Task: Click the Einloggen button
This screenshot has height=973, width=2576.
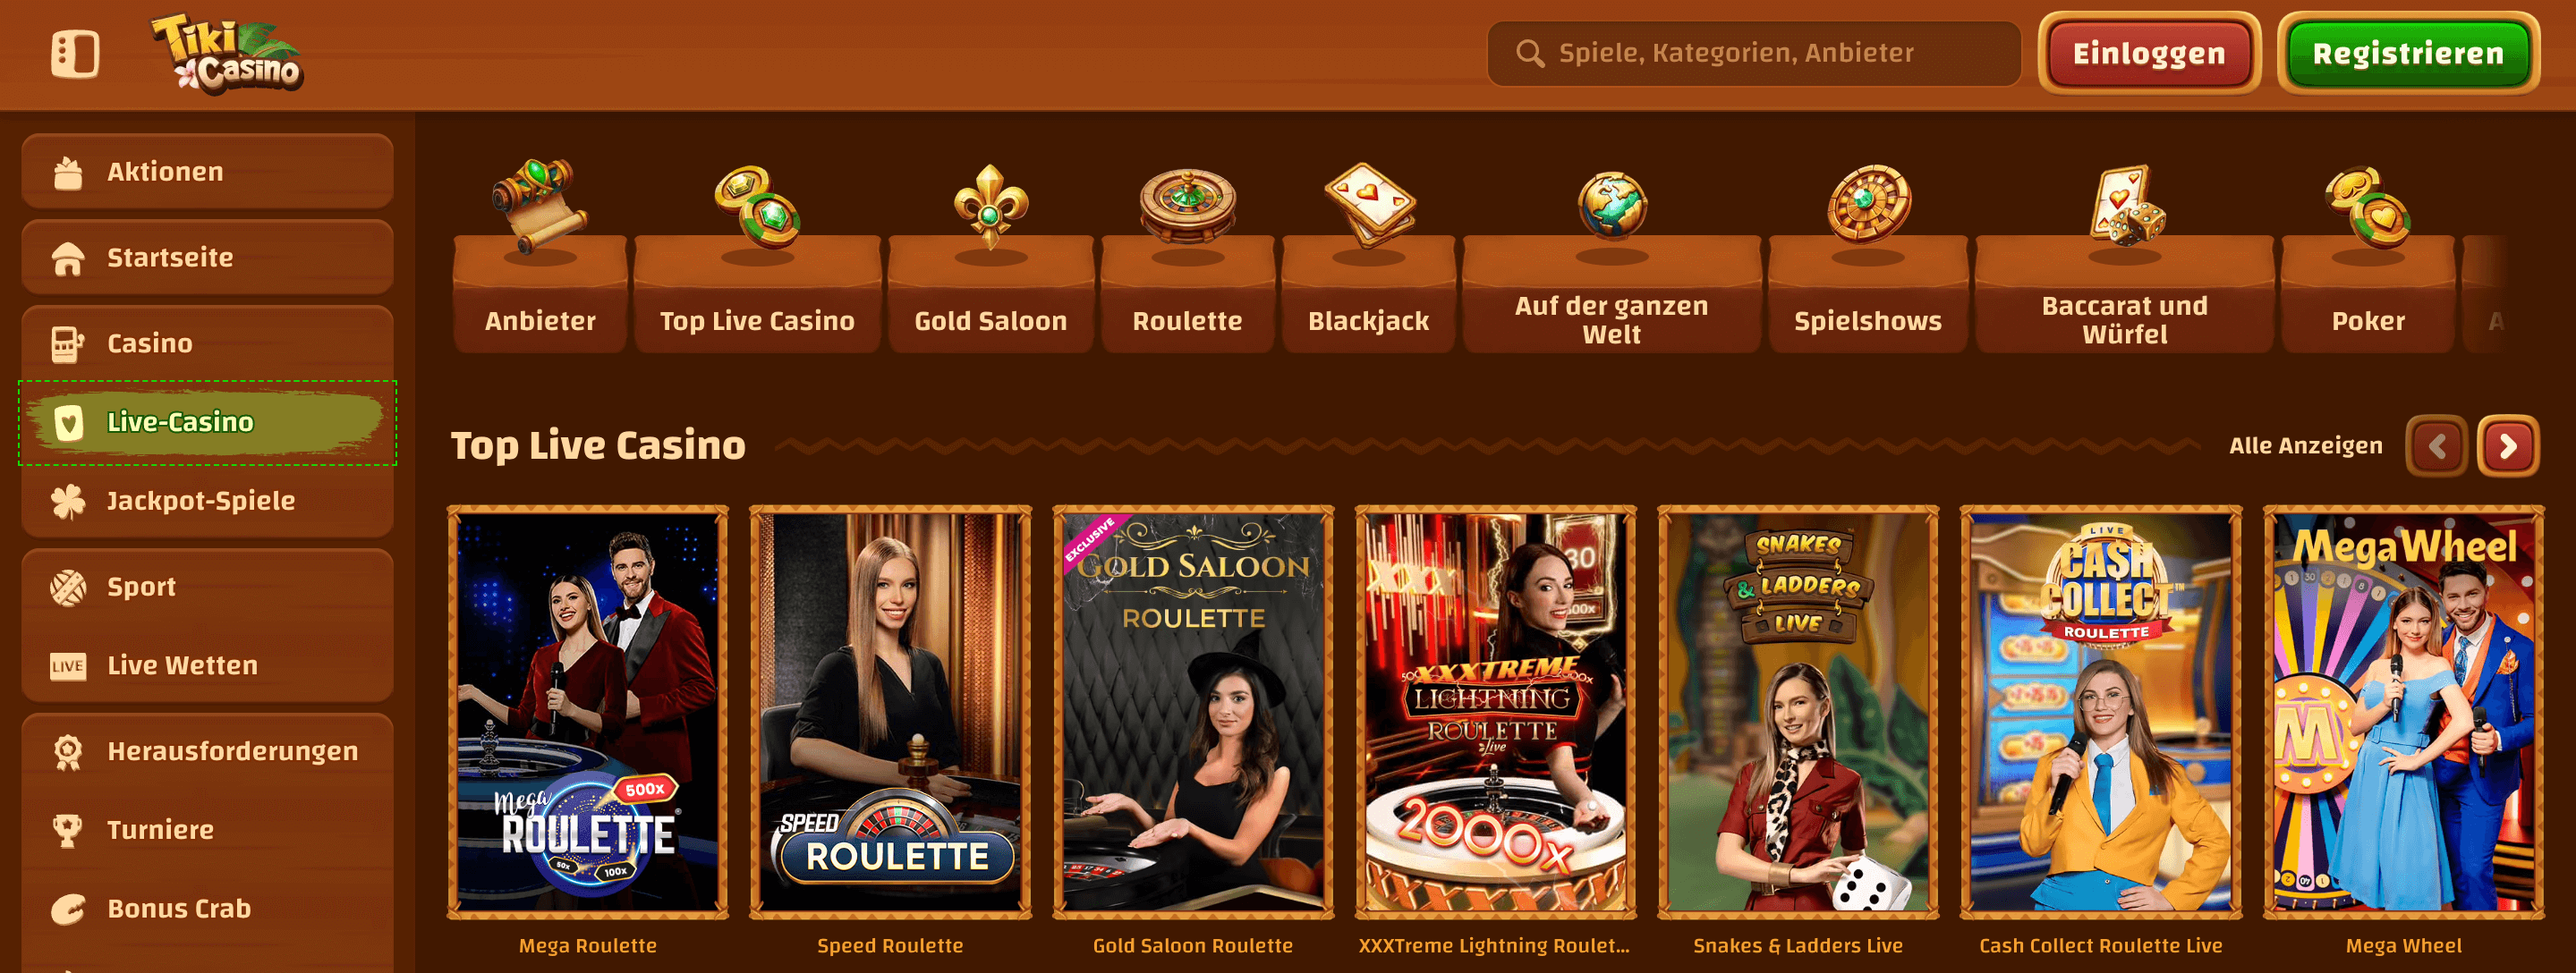Action: (2149, 53)
